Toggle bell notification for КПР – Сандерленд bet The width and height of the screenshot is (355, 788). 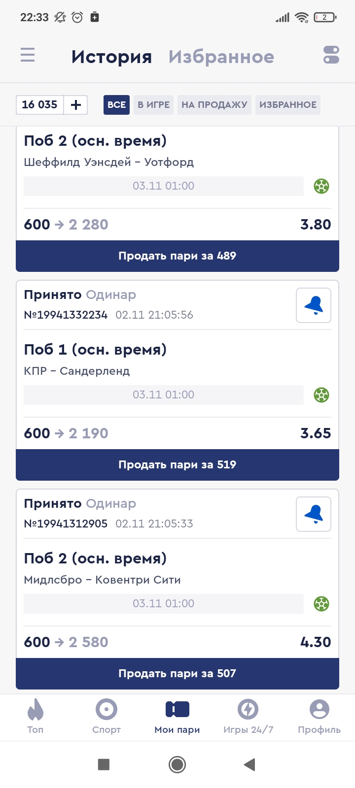point(314,306)
